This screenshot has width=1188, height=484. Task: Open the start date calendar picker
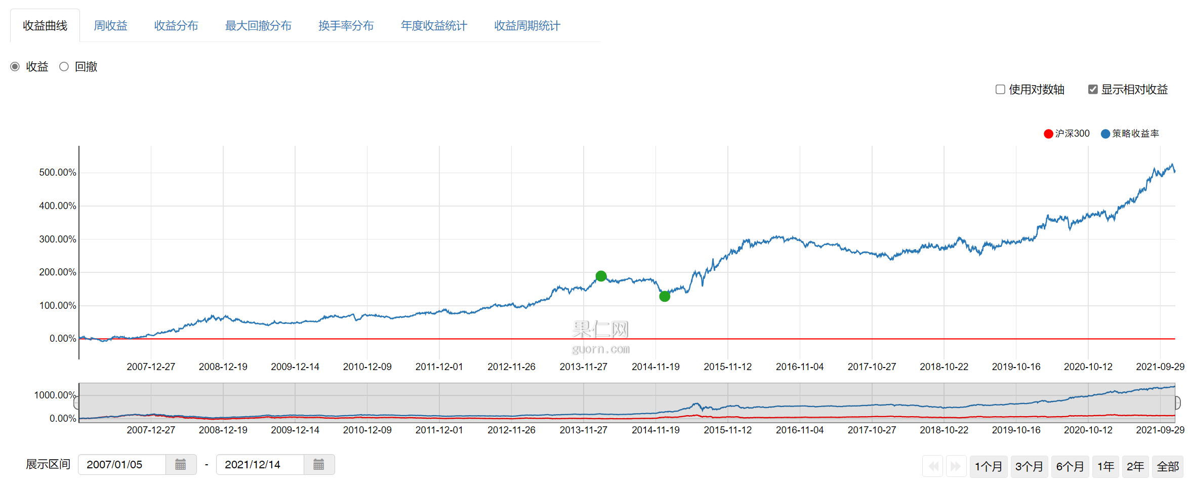[x=181, y=465]
